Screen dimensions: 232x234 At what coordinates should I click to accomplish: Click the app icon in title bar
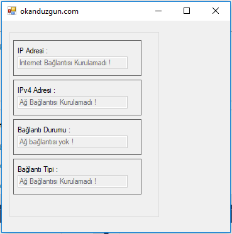pos(12,11)
